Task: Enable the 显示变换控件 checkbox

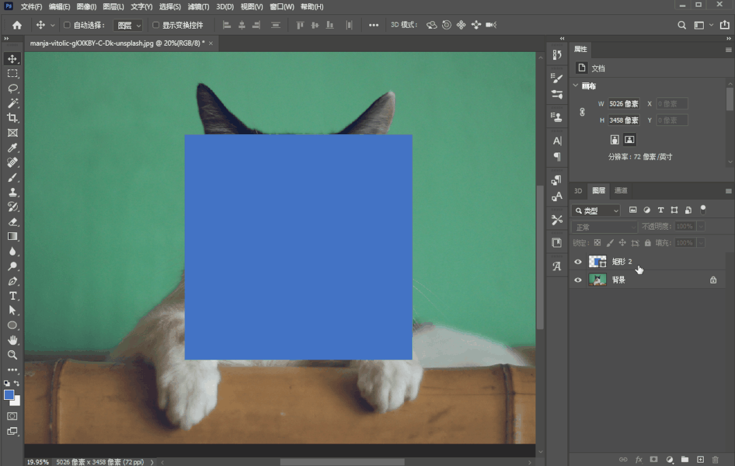Action: point(156,25)
